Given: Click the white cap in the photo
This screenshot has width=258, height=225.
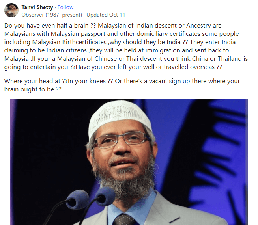Looking at the screenshot, I should 119,117.
